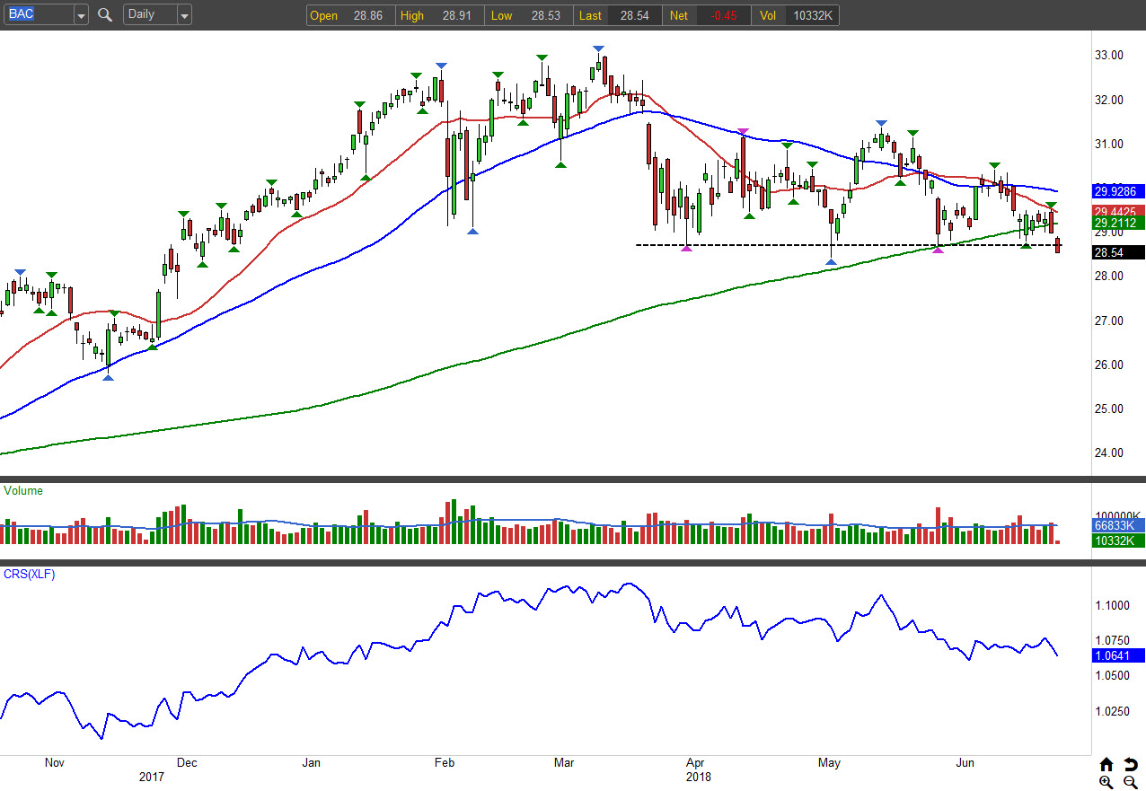This screenshot has width=1146, height=791.
Task: Click the black 28.54 last price tag
Action: coord(1118,254)
